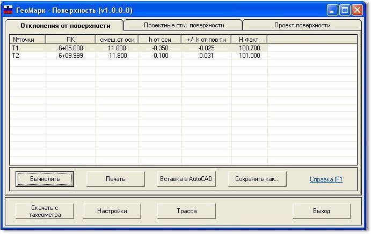Click value -0.350 in h от оси
The width and height of the screenshot is (371, 234).
[160, 48]
